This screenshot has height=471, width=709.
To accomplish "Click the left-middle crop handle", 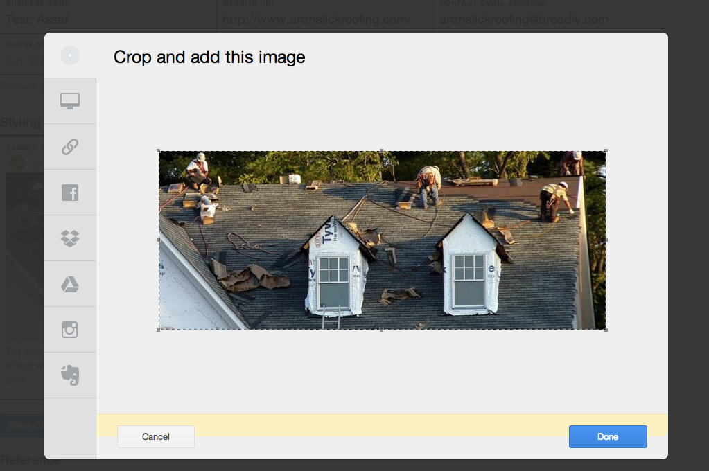I will (x=158, y=240).
